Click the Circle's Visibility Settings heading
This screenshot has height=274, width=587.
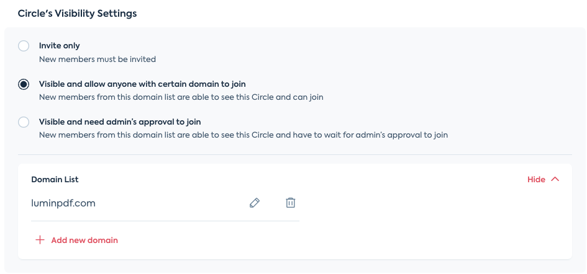[x=78, y=14]
